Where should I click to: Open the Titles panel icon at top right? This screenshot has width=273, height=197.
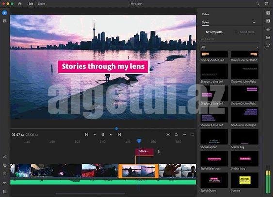pyautogui.click(x=268, y=13)
